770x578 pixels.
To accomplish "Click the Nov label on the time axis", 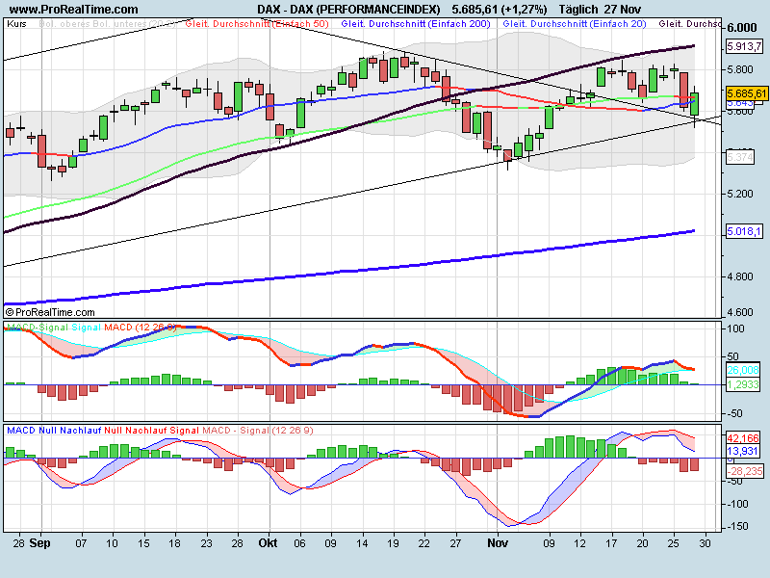I will click(x=498, y=542).
